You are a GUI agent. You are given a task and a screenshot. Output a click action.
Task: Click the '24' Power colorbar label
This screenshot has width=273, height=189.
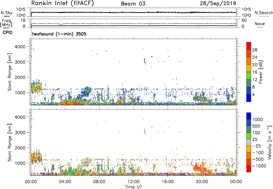click(x=255, y=57)
